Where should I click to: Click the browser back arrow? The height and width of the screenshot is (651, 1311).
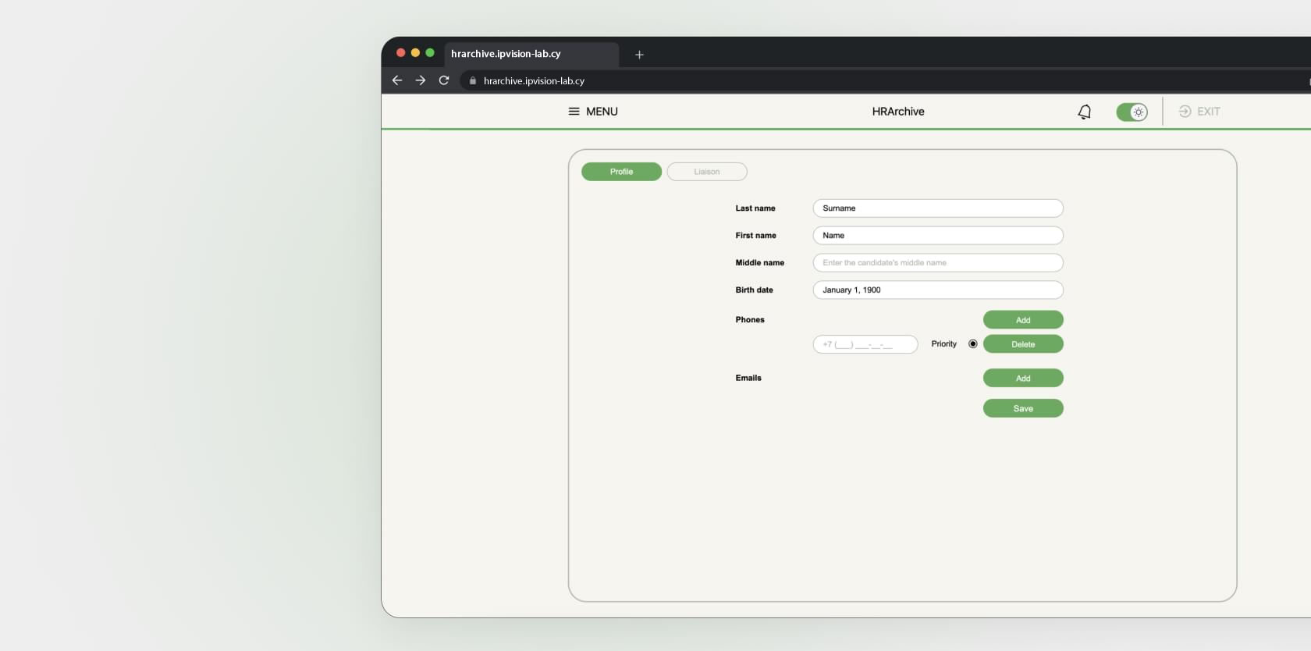[397, 80]
